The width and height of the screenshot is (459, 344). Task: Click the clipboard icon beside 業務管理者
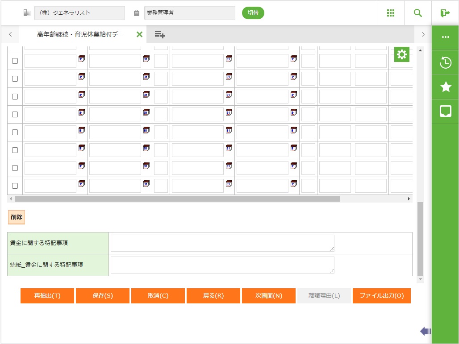[137, 13]
